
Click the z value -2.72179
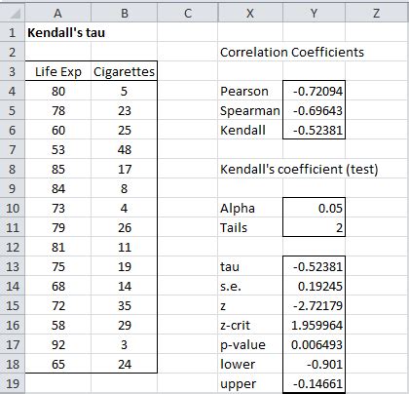coord(314,305)
